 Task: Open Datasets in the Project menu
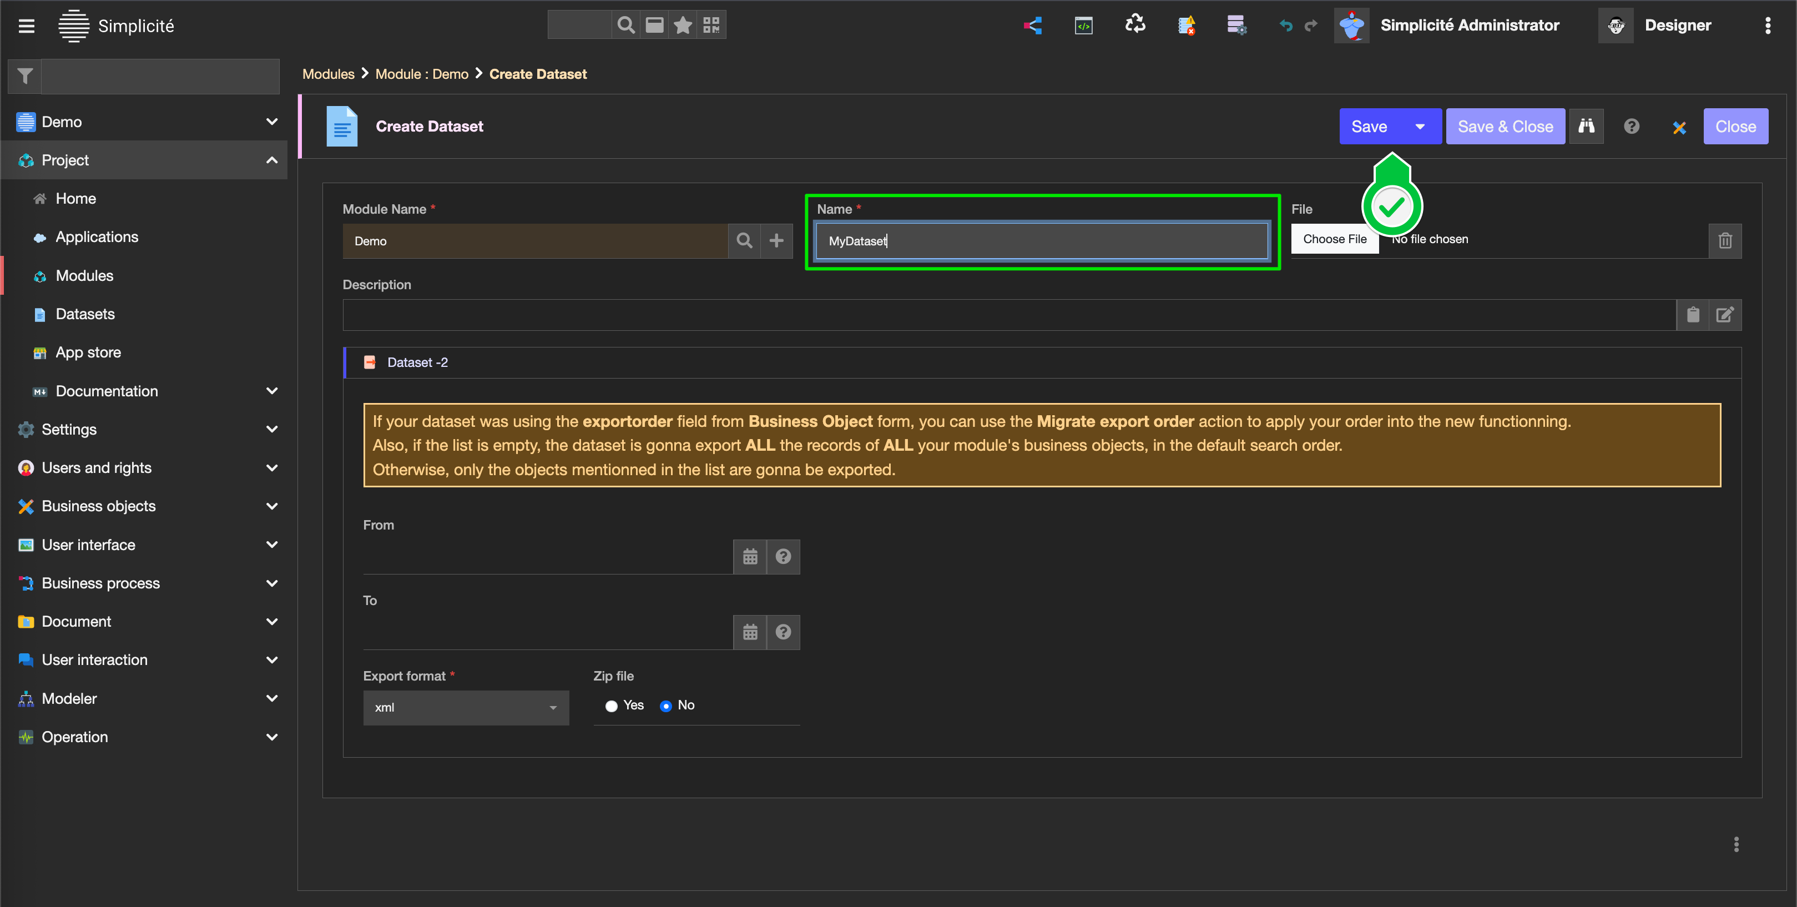(85, 314)
